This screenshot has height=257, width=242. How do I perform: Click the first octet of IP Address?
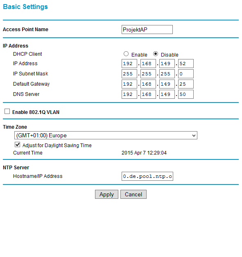(x=129, y=64)
